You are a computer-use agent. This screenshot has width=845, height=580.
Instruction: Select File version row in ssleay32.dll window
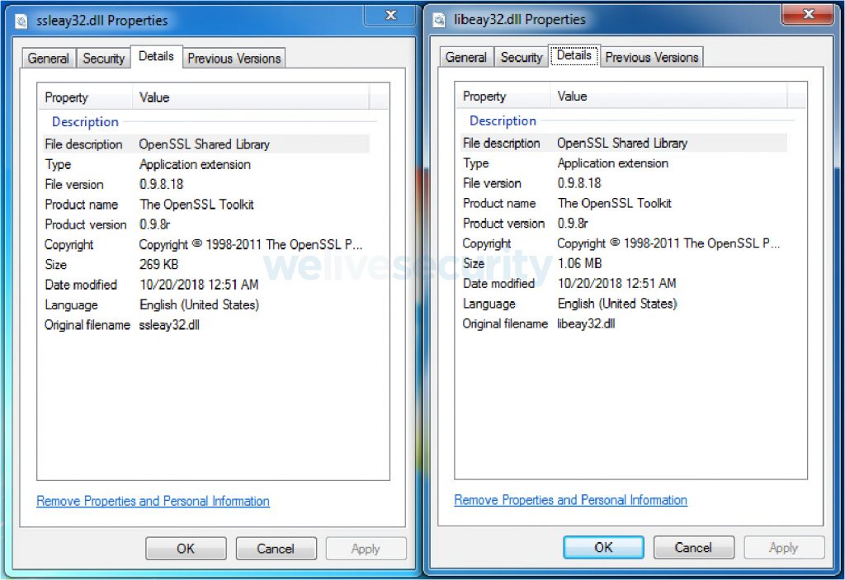[206, 184]
